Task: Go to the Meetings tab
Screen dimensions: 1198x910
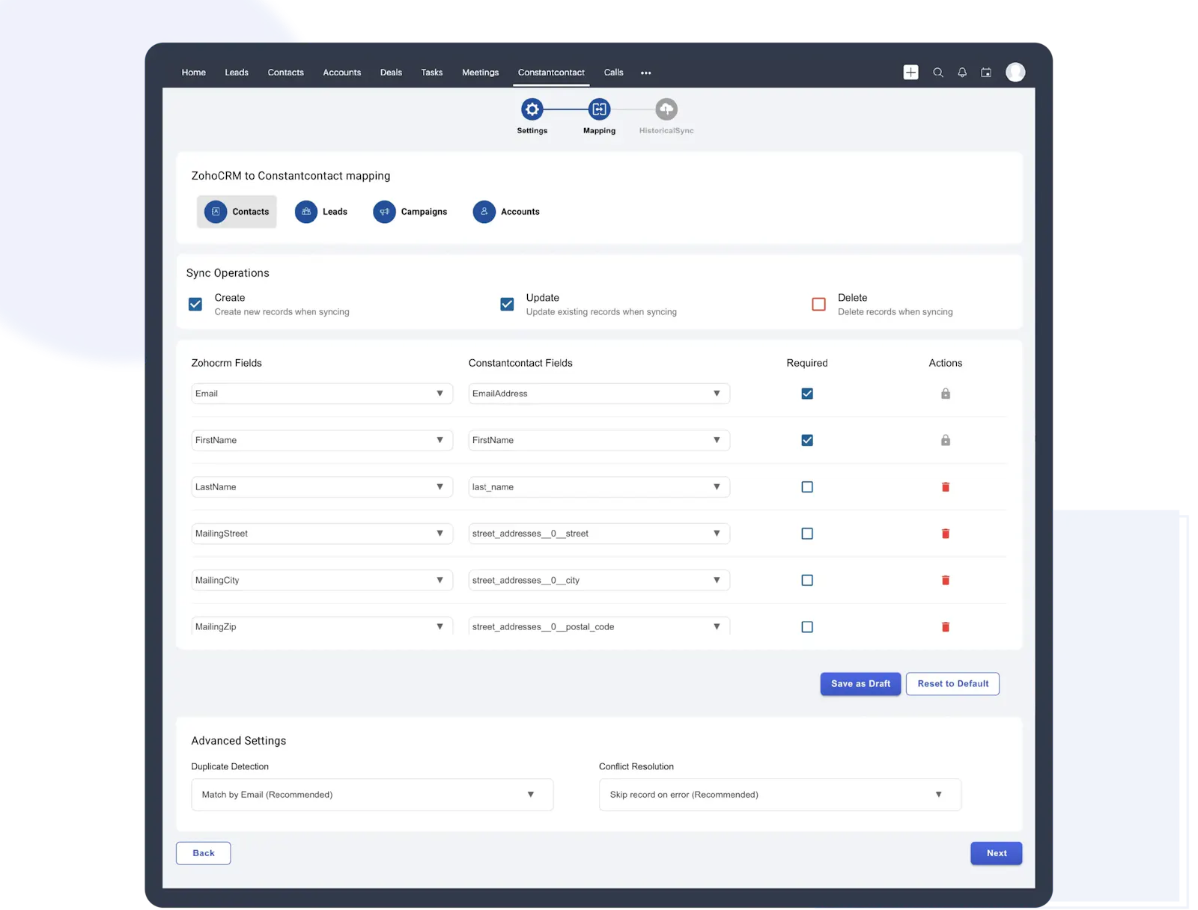Action: pos(481,73)
